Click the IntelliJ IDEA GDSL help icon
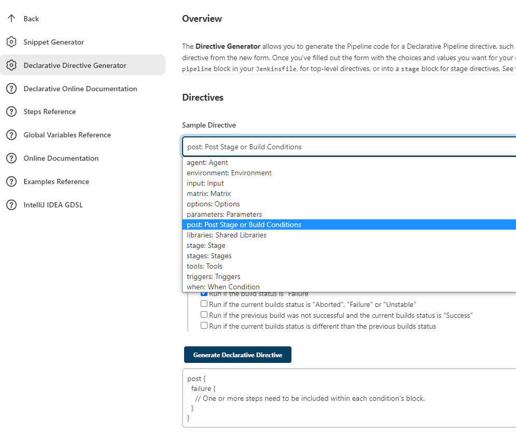The width and height of the screenshot is (516, 435). coord(11,205)
